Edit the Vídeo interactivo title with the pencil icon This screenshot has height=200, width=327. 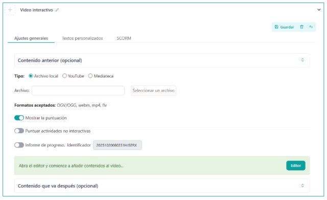(x=57, y=10)
